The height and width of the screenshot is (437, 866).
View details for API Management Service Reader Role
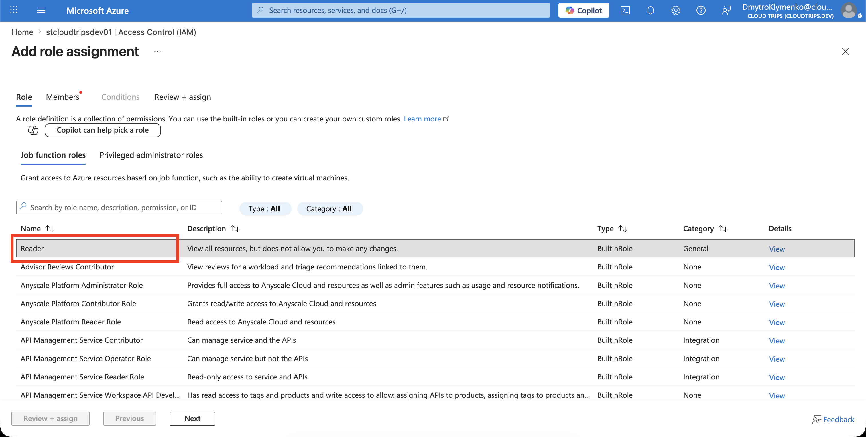(x=777, y=377)
